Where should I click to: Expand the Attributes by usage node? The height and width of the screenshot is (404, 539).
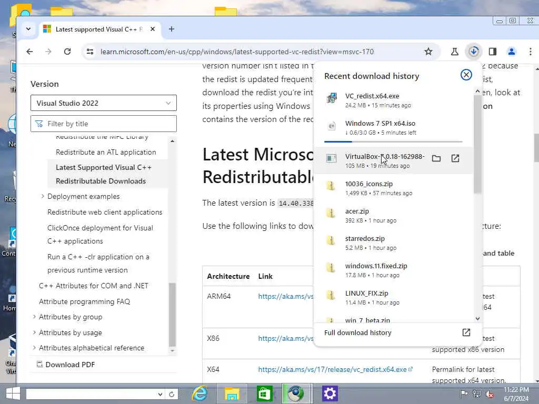34,332
